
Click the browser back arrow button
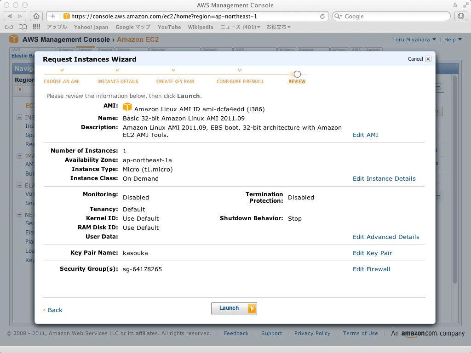tap(9, 16)
